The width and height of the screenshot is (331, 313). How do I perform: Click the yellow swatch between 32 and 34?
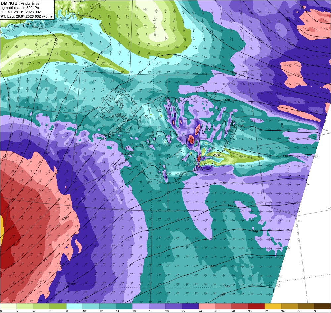273,306
